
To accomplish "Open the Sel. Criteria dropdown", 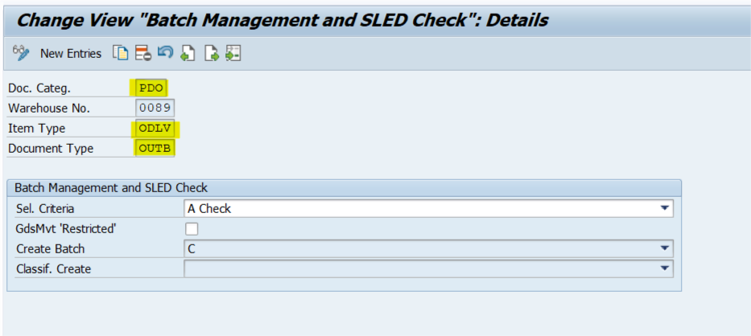I will pyautogui.click(x=664, y=209).
